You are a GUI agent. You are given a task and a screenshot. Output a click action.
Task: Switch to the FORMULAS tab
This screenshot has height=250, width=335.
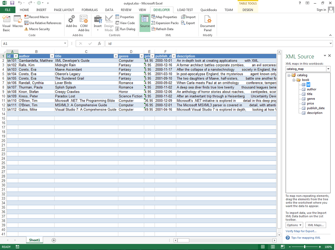[90, 10]
